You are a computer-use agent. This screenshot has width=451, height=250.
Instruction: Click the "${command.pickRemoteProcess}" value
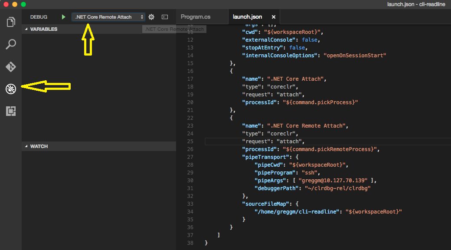tap(330, 149)
